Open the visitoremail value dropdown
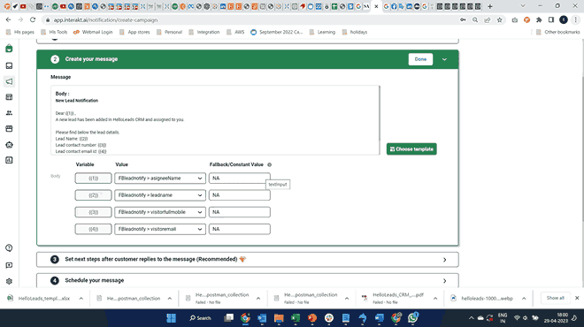The height and width of the screenshot is (327, 584). tap(160, 229)
